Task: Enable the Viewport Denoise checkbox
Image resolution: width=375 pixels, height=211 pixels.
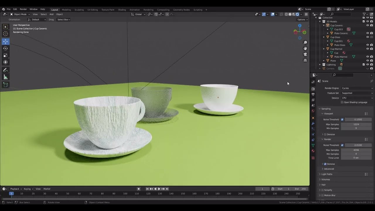Action: pos(325,135)
